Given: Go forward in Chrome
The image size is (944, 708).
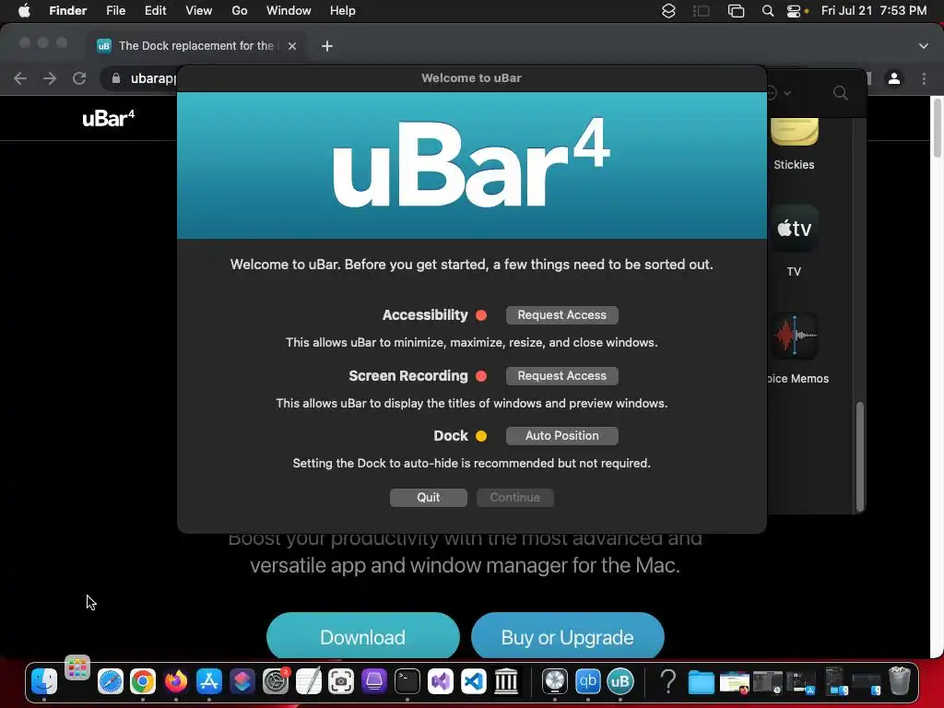Looking at the screenshot, I should coord(50,78).
